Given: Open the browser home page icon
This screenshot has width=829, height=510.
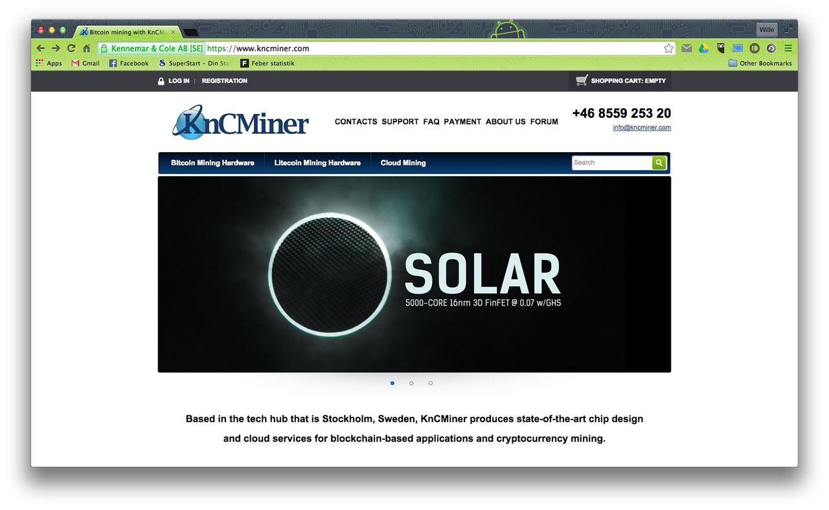Looking at the screenshot, I should point(87,49).
